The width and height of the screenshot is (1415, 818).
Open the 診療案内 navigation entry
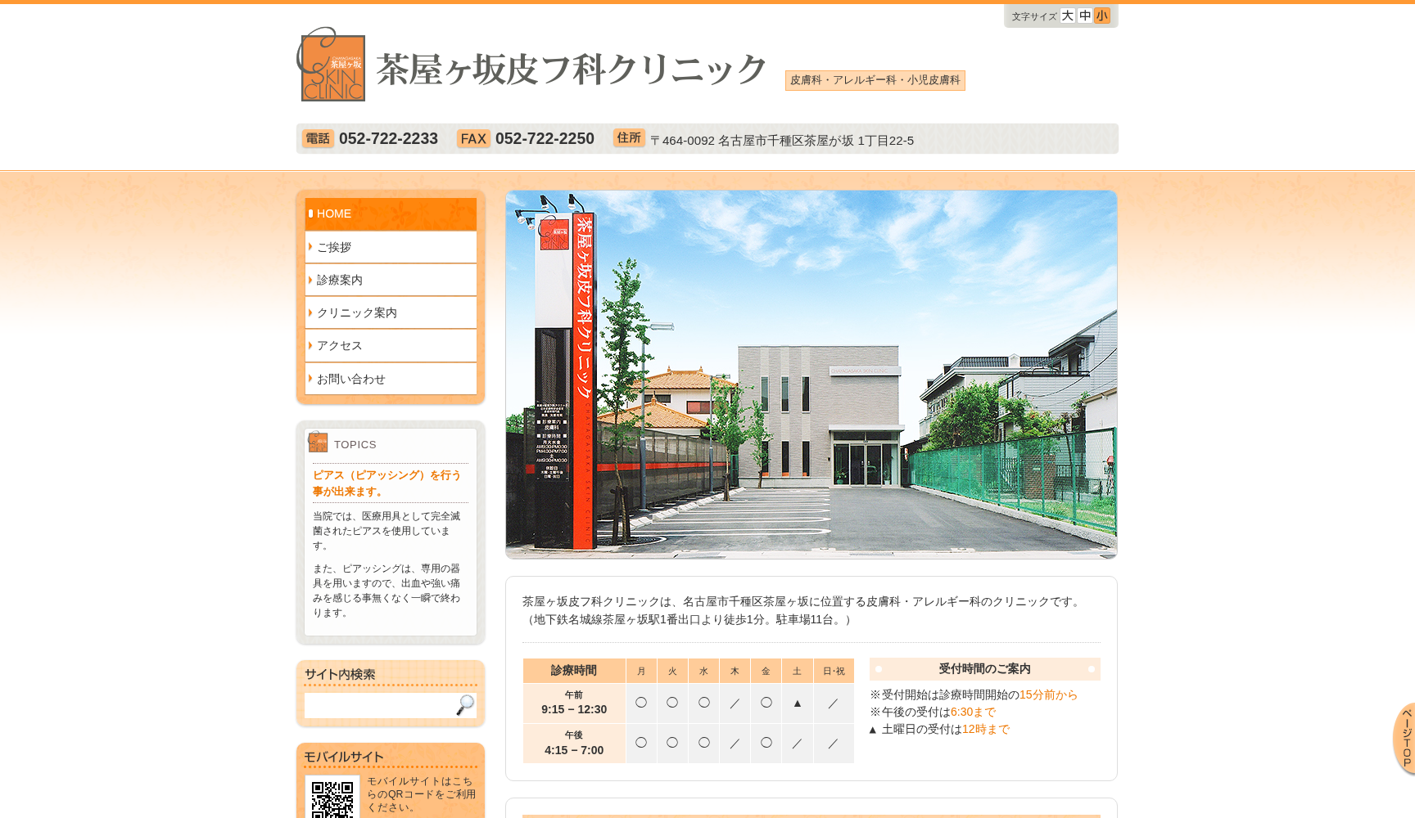click(x=340, y=279)
